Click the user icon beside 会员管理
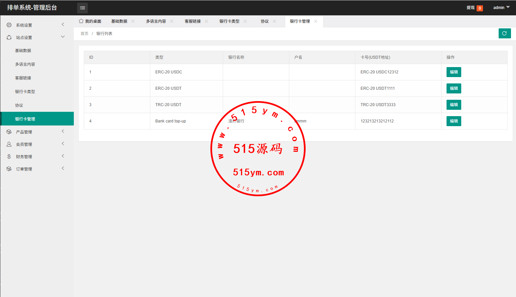Viewport: 516px width, 297px height. pyautogui.click(x=9, y=144)
